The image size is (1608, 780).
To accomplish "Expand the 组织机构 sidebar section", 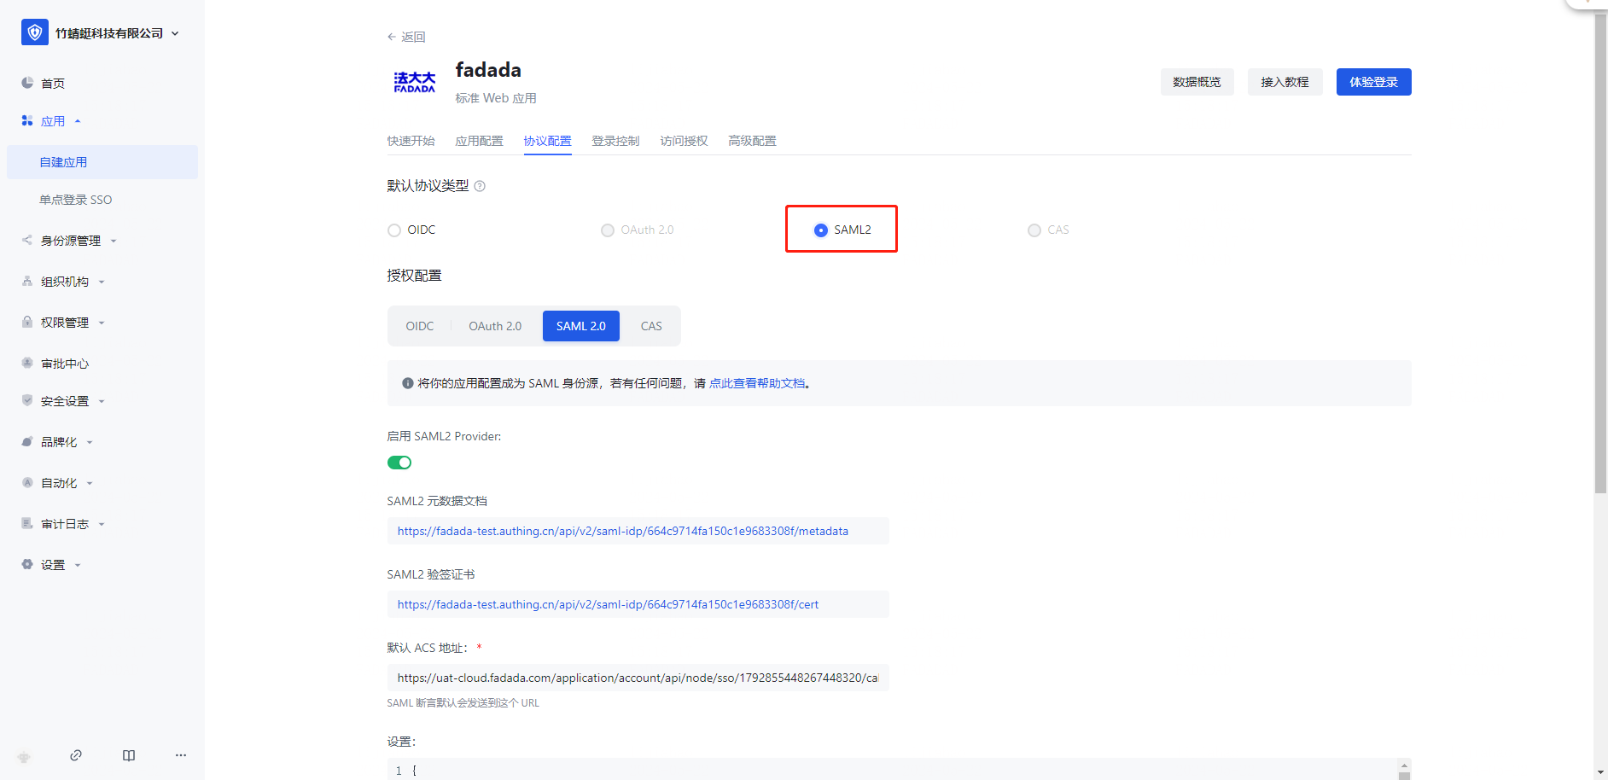I will 102,282.
